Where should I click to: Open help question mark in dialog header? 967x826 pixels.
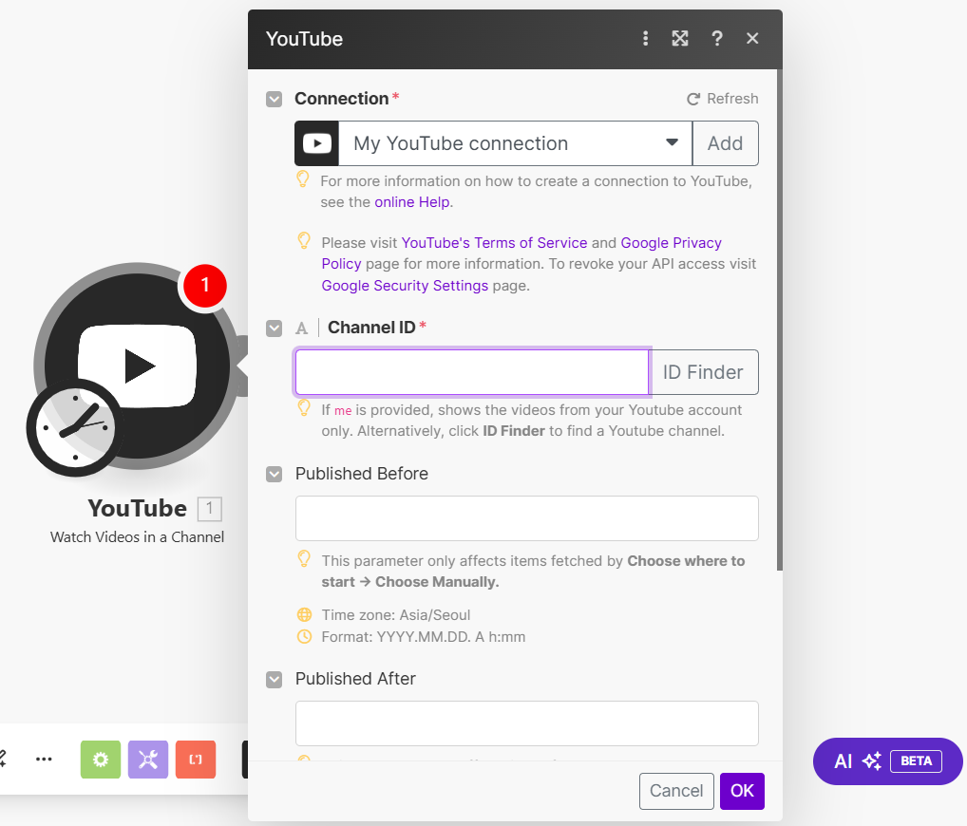716,38
